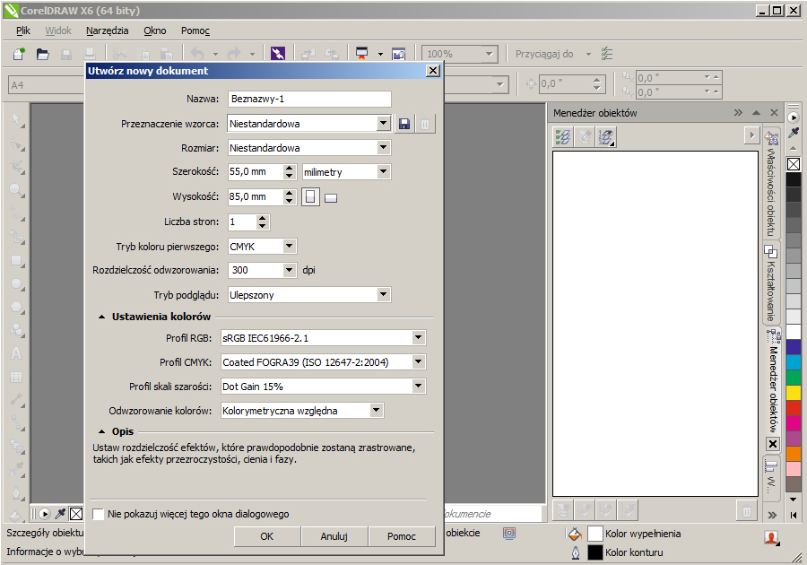Open the Narzędzia menu
807x565 pixels.
[x=107, y=30]
